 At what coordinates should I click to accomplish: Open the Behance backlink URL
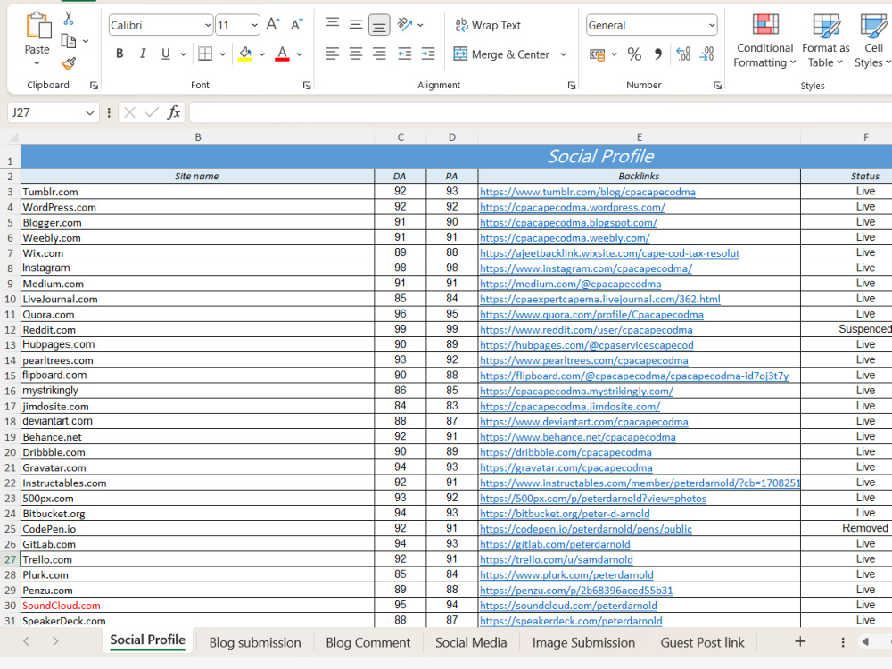pos(577,437)
